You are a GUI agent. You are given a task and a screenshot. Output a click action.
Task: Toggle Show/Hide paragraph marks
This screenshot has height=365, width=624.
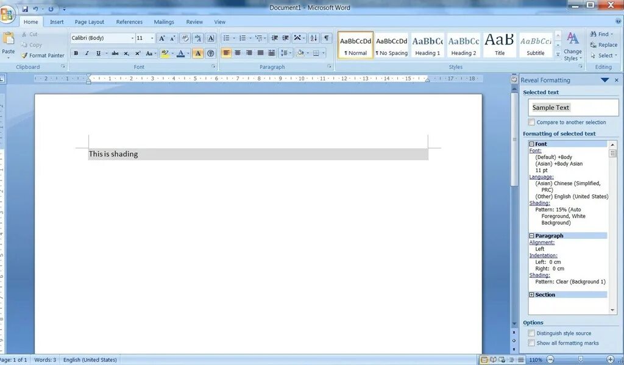[327, 38]
